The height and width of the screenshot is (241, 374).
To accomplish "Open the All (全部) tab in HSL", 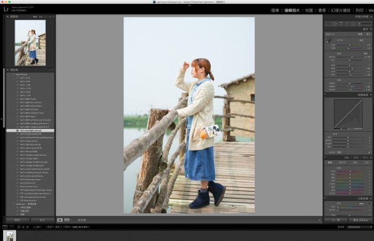I will point(367,163).
